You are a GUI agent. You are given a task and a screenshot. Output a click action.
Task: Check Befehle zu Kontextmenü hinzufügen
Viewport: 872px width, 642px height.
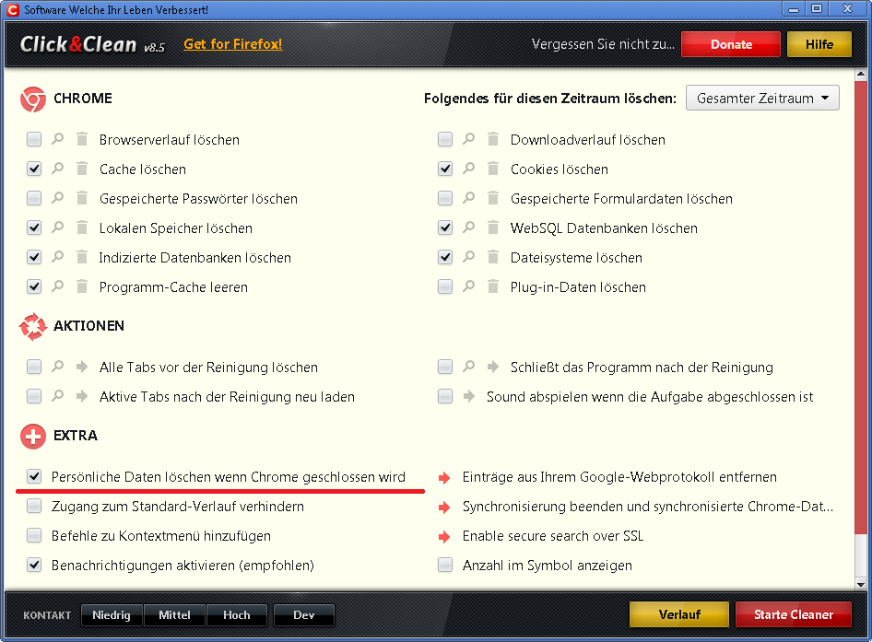point(34,535)
